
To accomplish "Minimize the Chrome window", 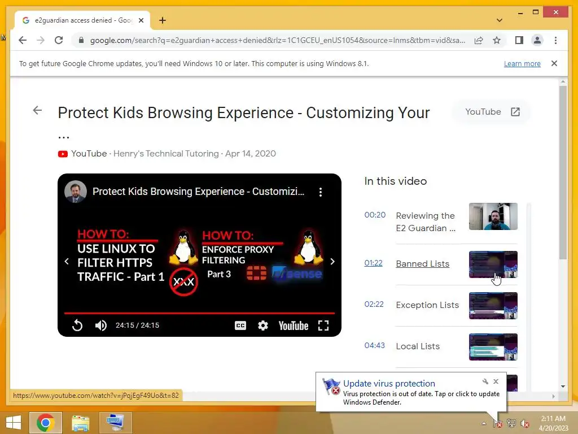I will (x=520, y=12).
